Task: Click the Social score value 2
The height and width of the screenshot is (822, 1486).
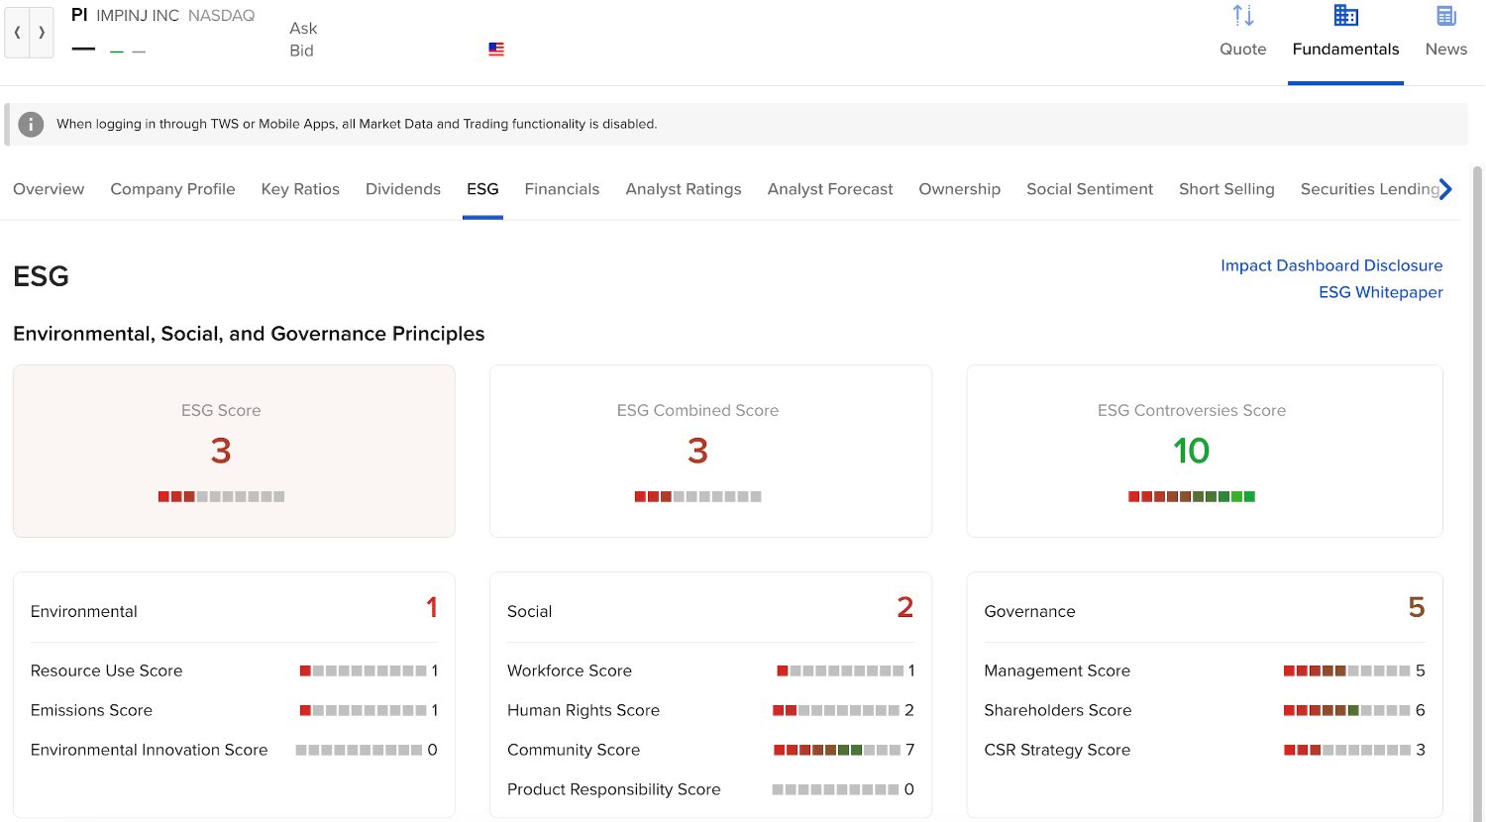Action: (x=905, y=607)
